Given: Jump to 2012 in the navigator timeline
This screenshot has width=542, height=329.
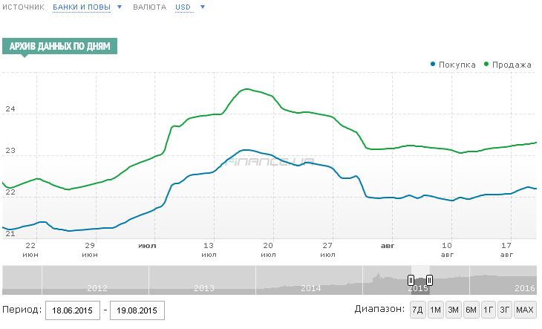Looking at the screenshot, I should 97,287.
